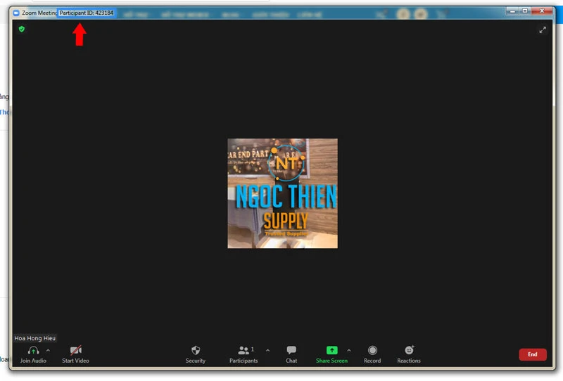Open the Chat panel
Viewport: 563px width, 381px height.
(x=291, y=350)
